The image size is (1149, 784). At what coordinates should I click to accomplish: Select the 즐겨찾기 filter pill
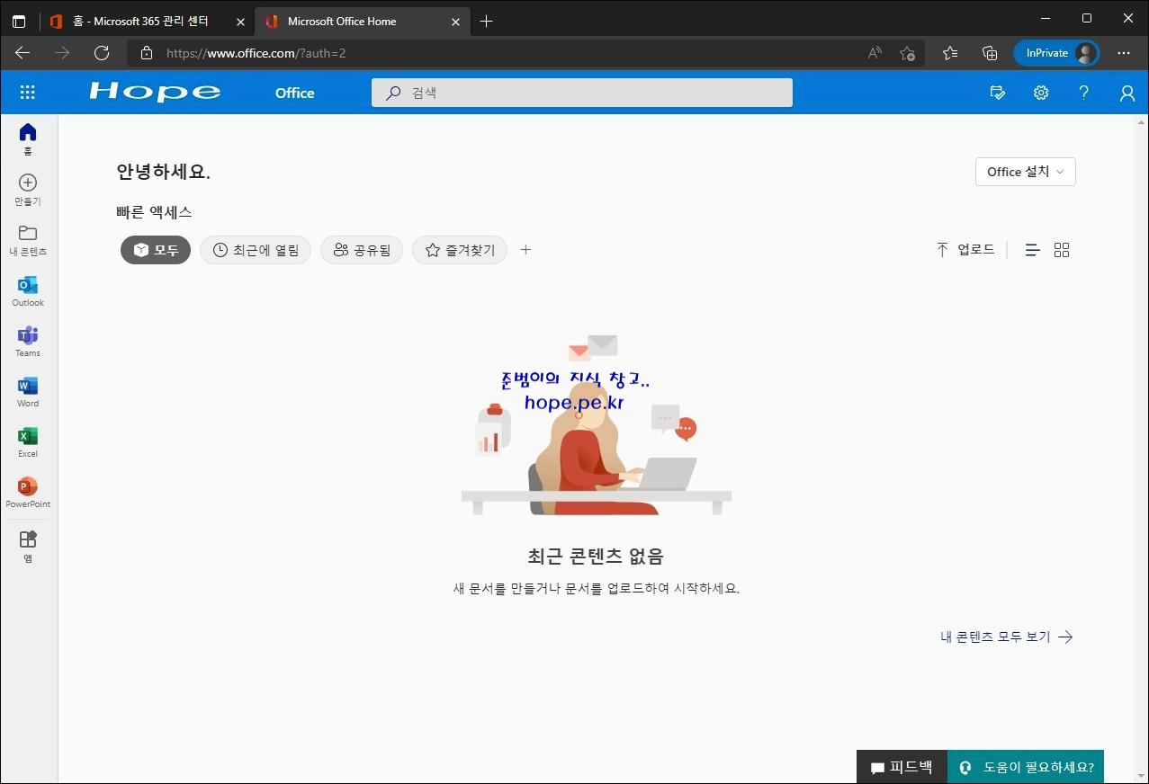point(460,250)
